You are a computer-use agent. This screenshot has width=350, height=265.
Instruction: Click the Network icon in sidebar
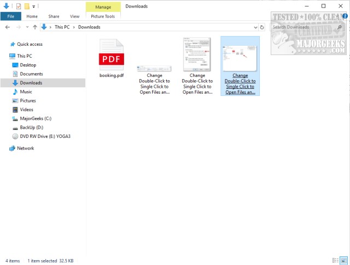pyautogui.click(x=12, y=148)
